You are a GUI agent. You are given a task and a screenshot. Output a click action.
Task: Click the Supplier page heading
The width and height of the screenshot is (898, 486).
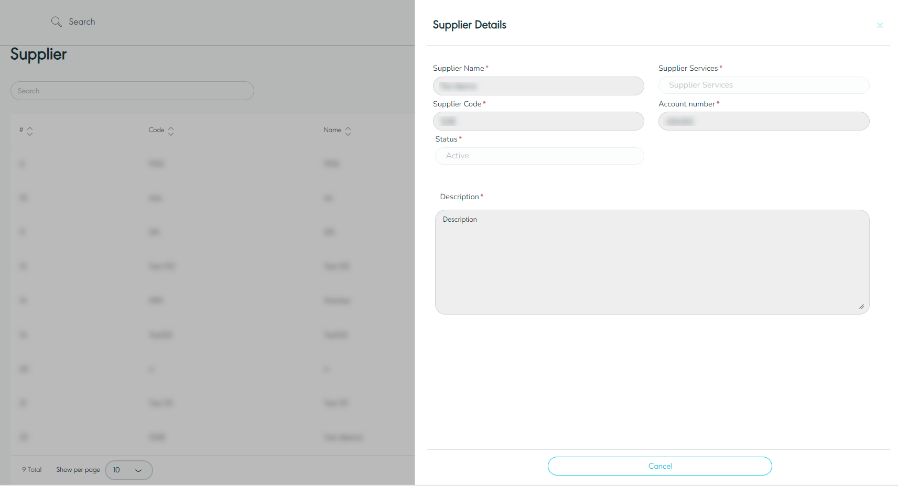tap(38, 55)
